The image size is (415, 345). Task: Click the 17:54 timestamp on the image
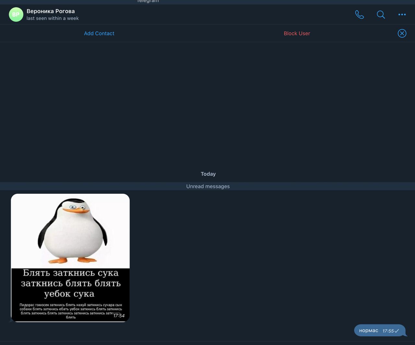[119, 316]
